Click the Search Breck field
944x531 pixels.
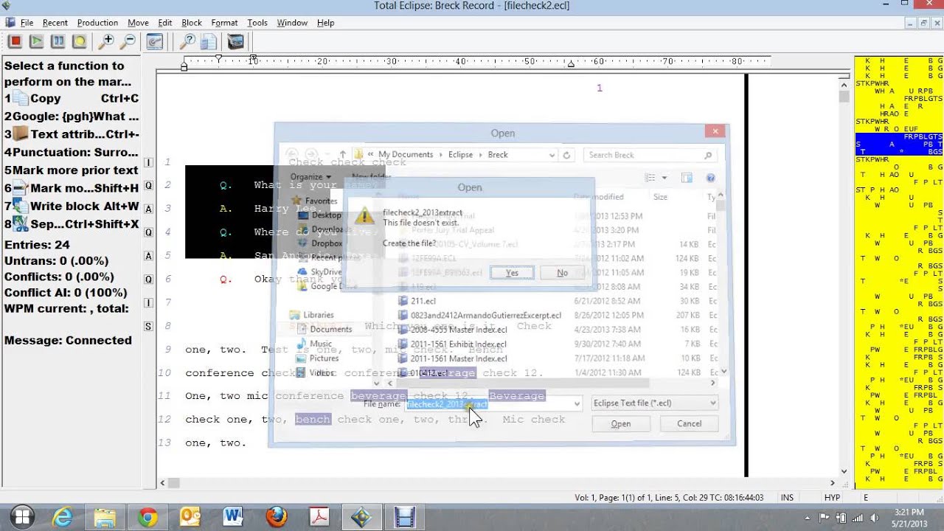coord(650,155)
